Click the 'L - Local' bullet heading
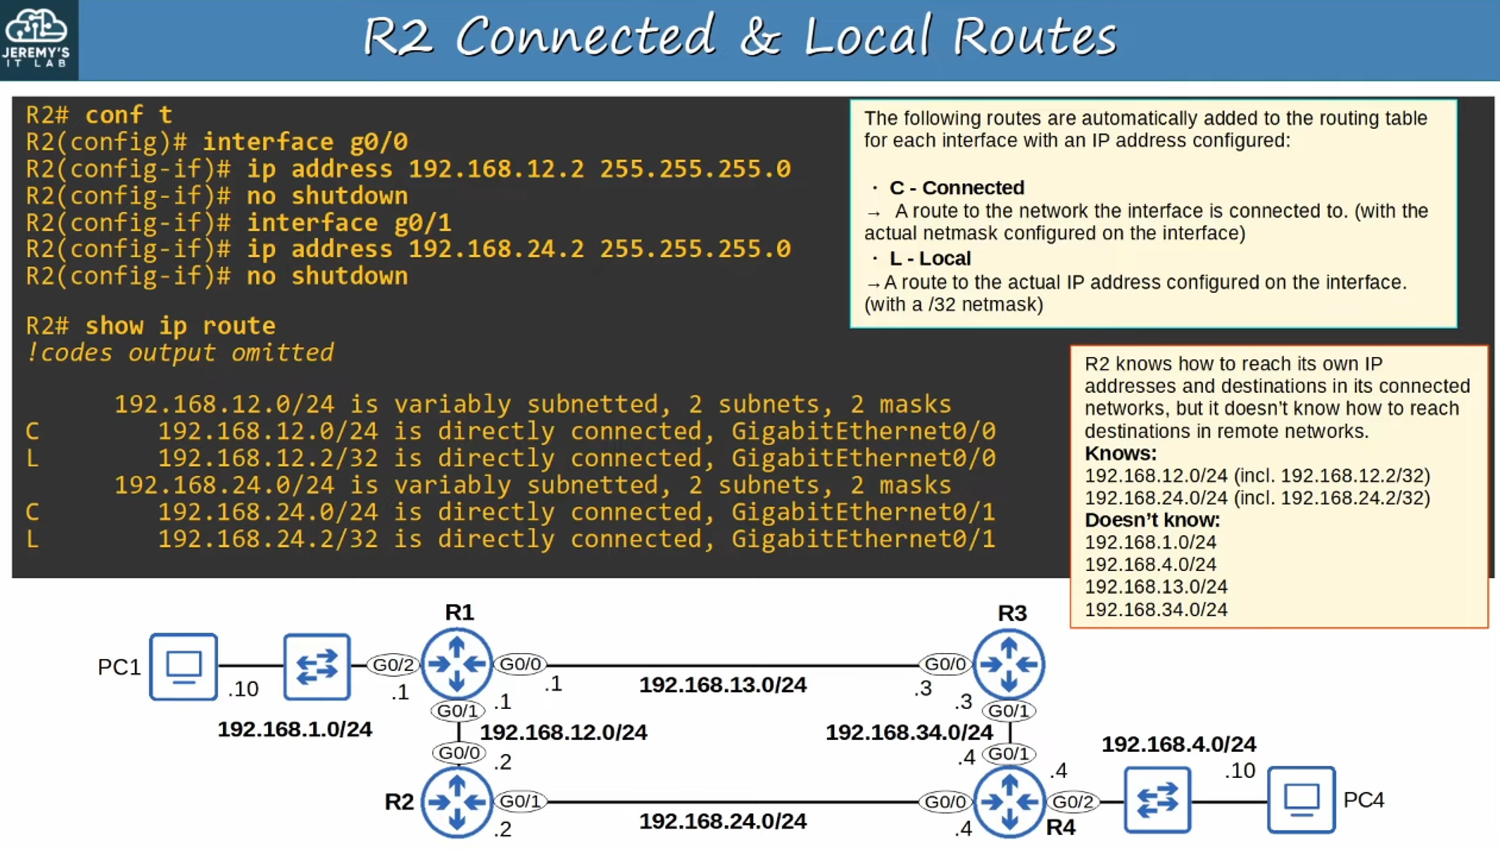Image resolution: width=1500 pixels, height=850 pixels. (x=929, y=259)
